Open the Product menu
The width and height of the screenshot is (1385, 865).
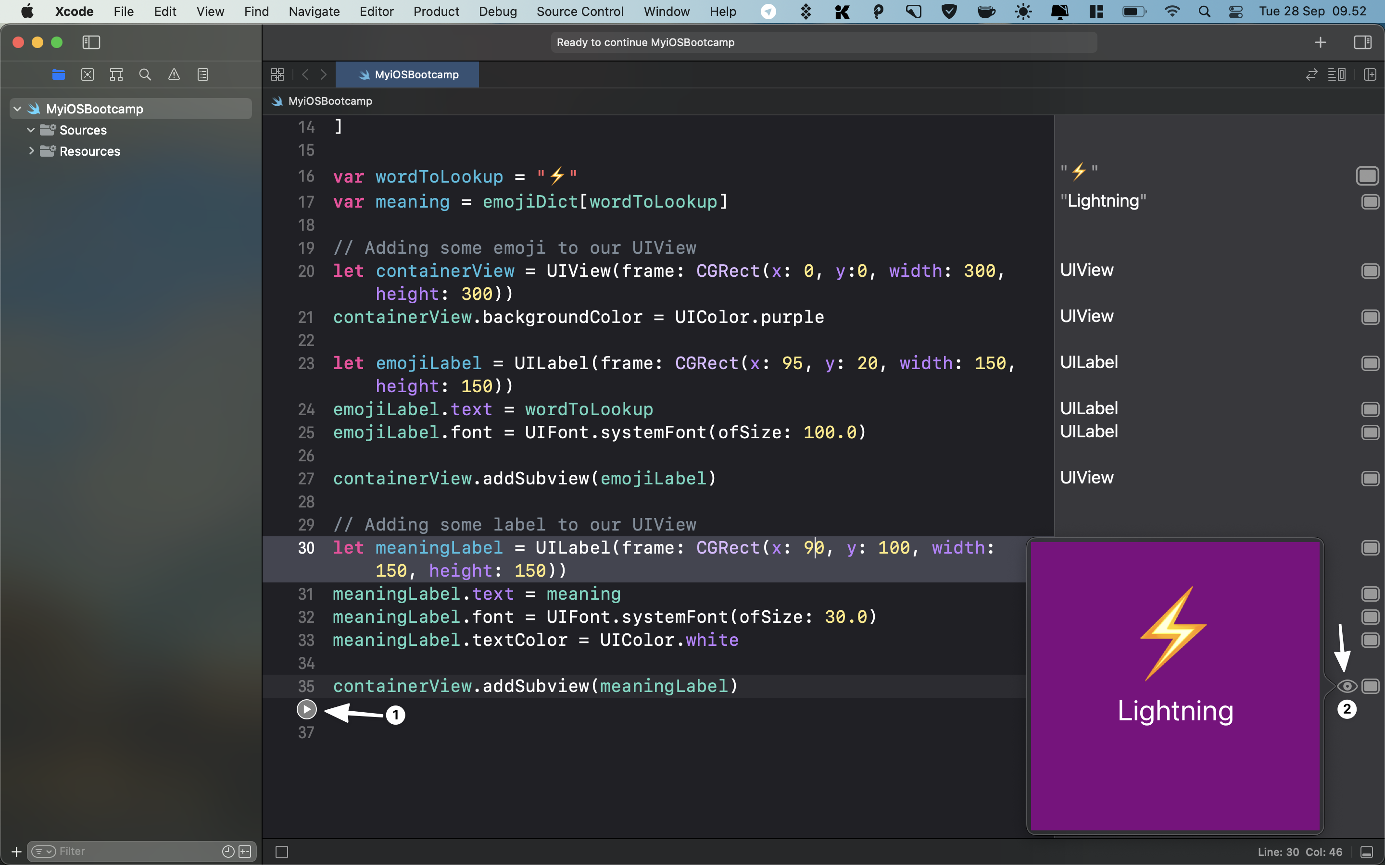436,12
